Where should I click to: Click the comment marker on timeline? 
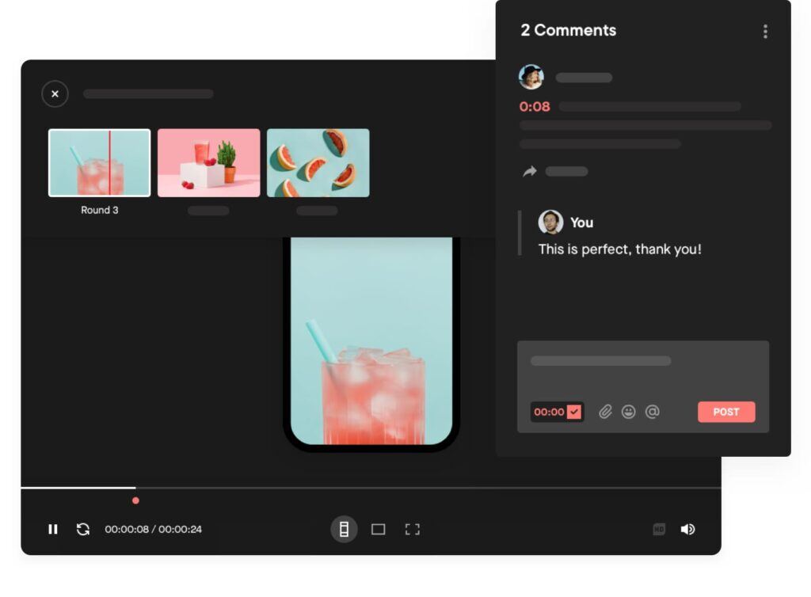(135, 500)
